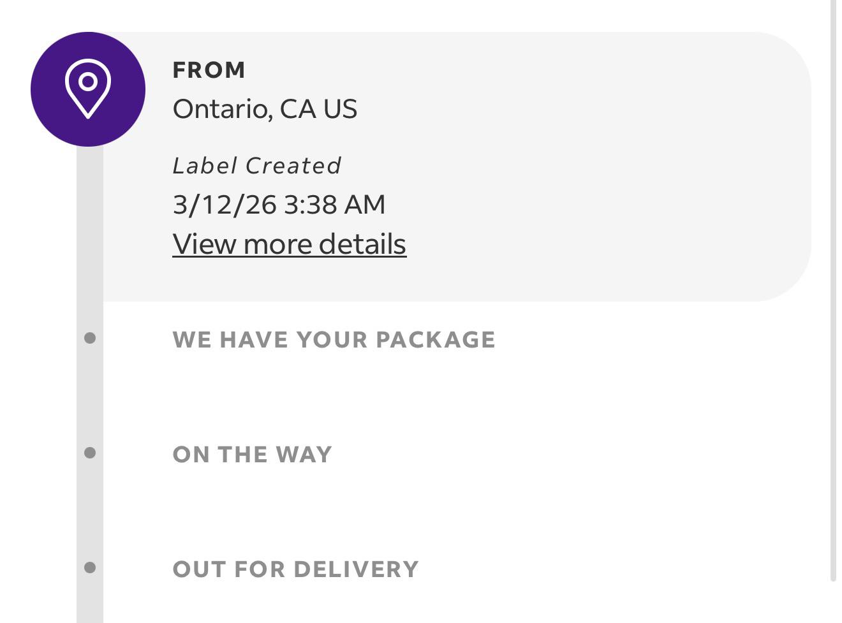Viewport: 842px width, 623px height.
Task: Click the Ontario, CA US origin text
Action: pos(265,109)
